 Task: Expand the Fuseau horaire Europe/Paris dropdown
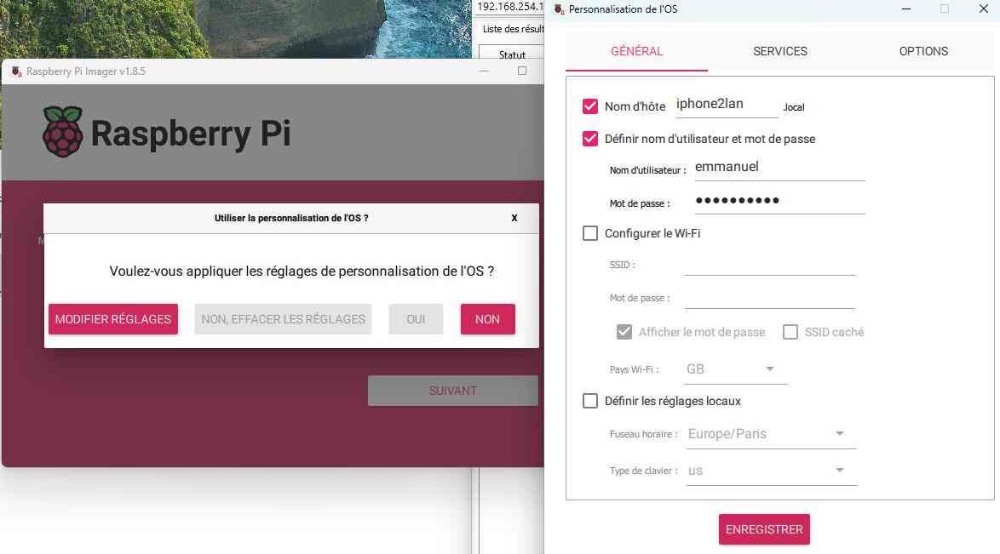(771, 434)
